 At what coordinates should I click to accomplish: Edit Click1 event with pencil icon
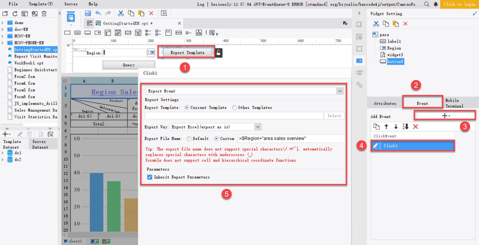pos(376,146)
